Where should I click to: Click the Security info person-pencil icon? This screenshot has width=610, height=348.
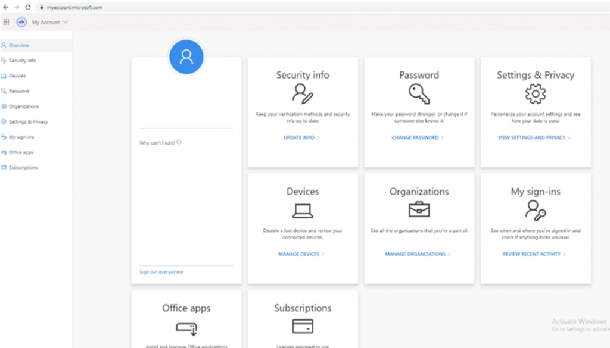click(303, 94)
